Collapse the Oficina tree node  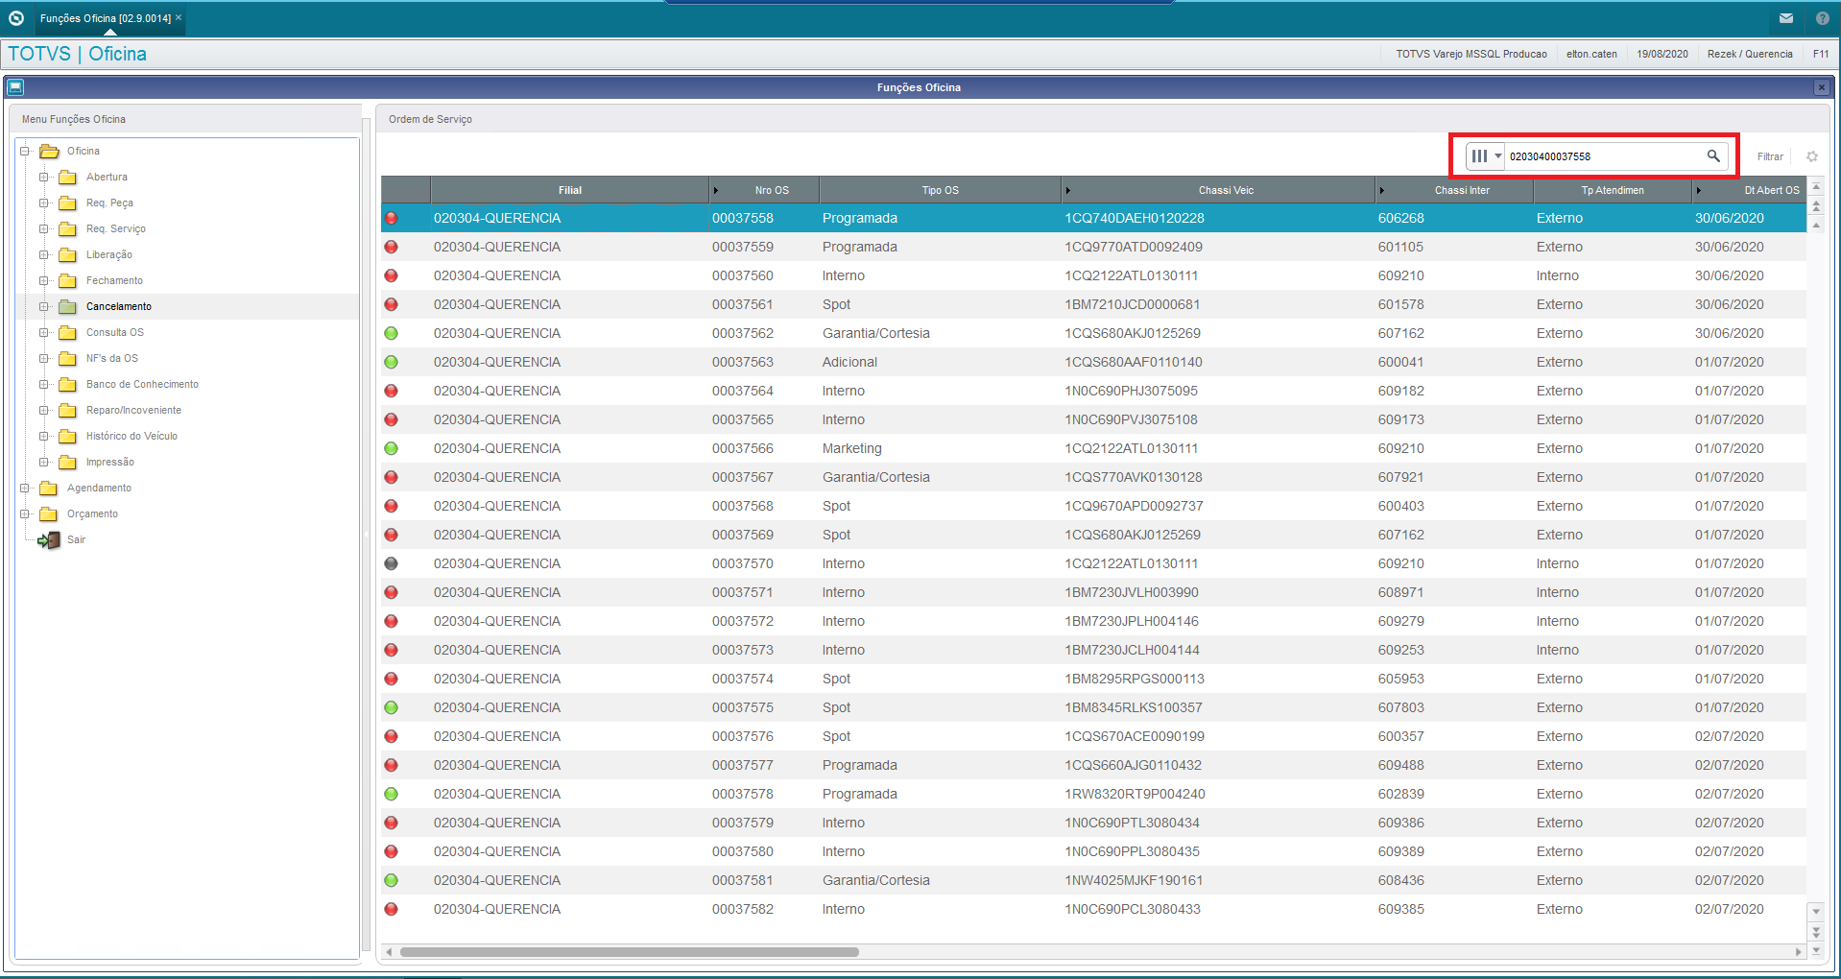coord(25,151)
